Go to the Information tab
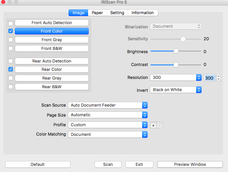 [x=142, y=13]
